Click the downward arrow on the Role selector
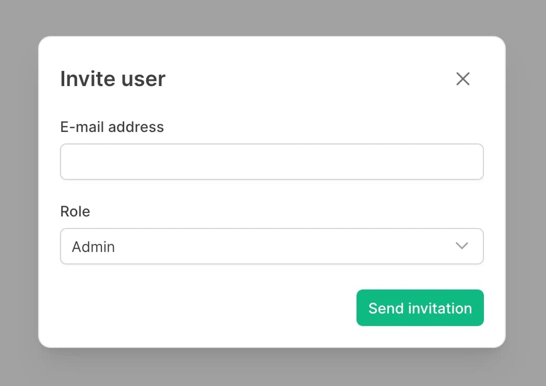Viewport: 546px width, 386px height. point(461,246)
